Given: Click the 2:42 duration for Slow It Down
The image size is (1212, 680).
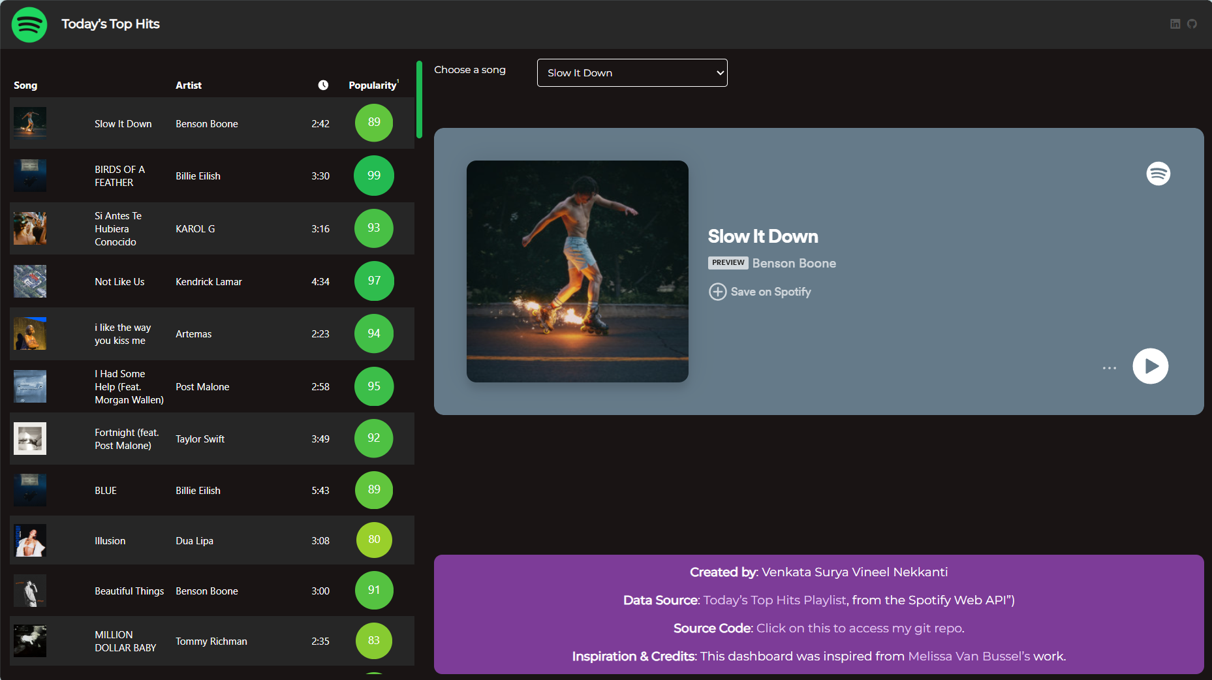Looking at the screenshot, I should coord(320,124).
